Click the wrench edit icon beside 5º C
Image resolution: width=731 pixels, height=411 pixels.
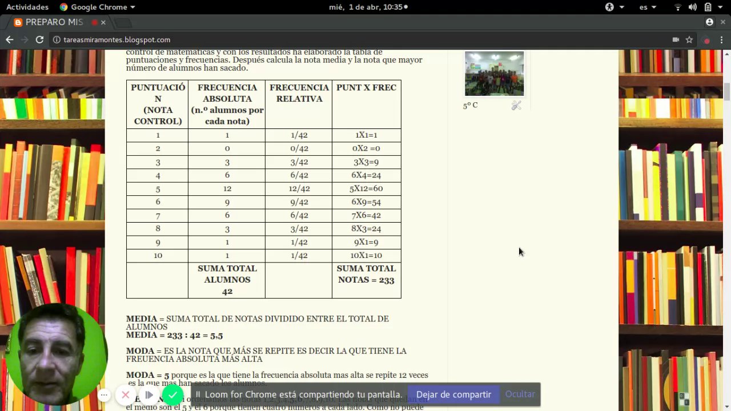516,105
